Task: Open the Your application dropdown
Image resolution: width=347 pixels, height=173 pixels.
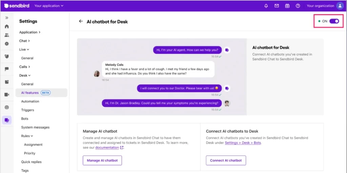Action: (x=49, y=6)
